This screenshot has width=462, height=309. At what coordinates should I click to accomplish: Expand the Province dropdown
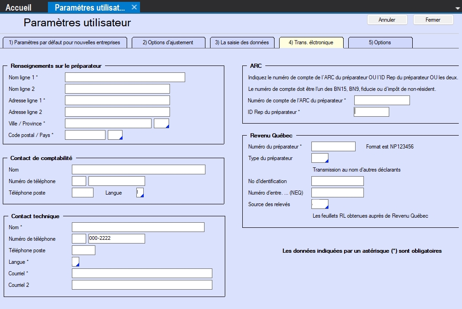[x=161, y=123]
